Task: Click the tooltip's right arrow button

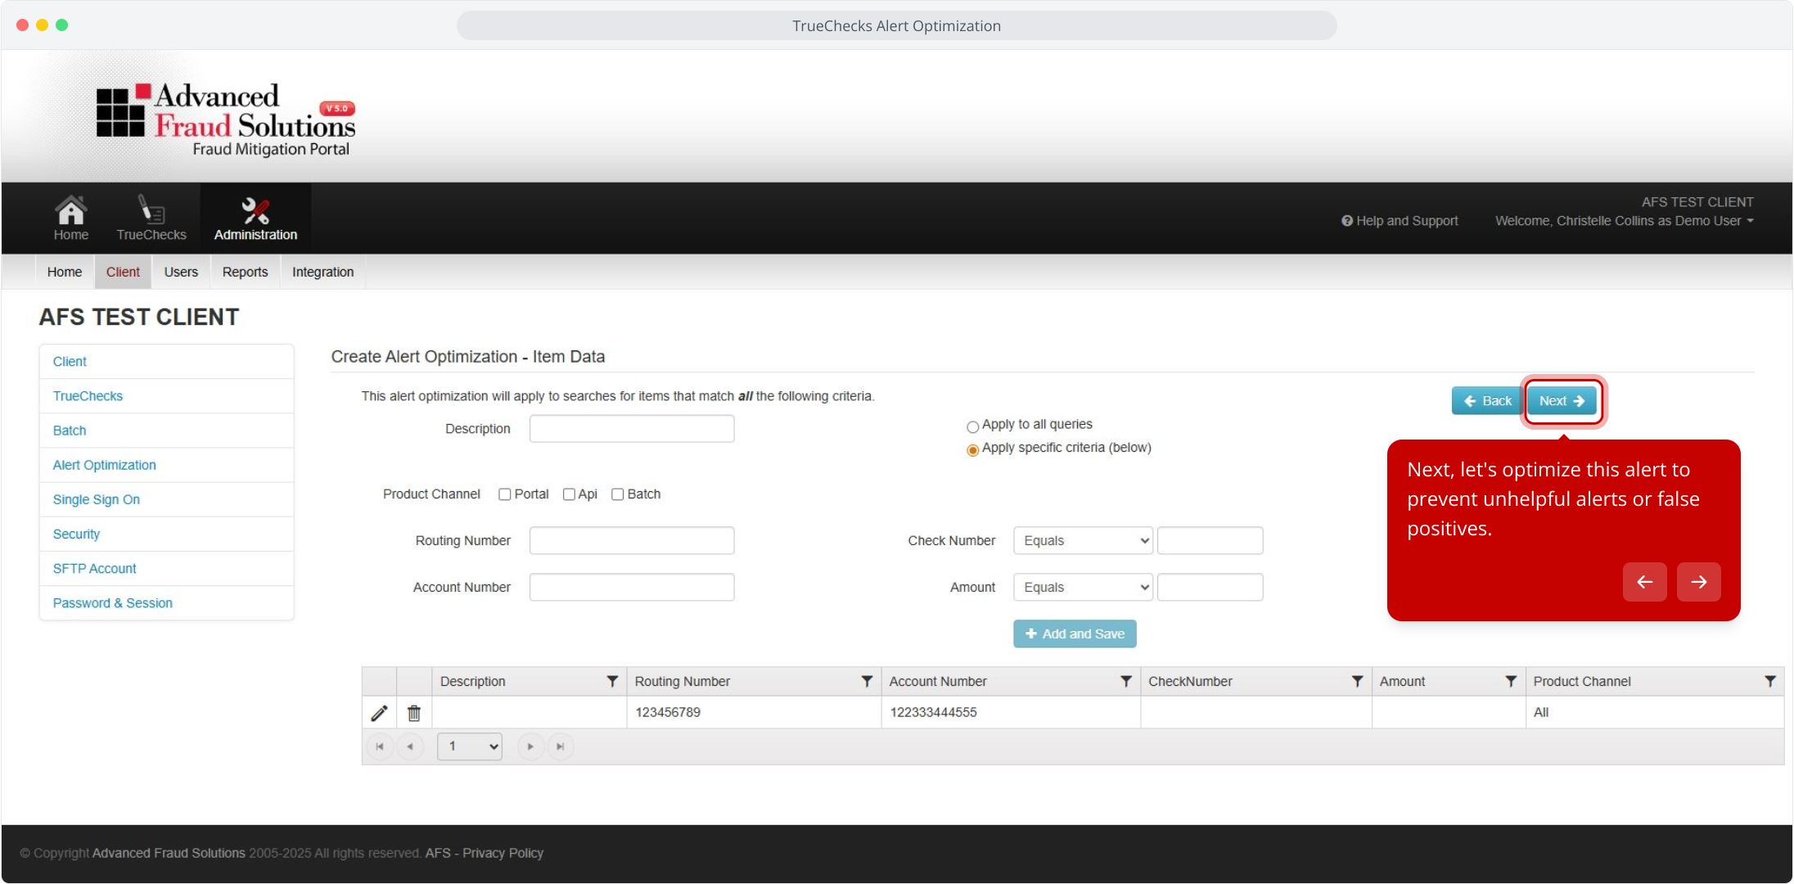Action: (x=1699, y=582)
